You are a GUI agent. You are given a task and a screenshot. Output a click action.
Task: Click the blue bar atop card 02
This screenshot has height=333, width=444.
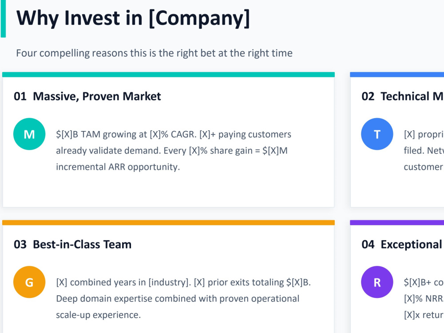[x=397, y=75]
